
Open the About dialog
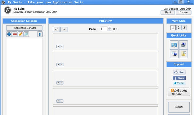click(168, 12)
